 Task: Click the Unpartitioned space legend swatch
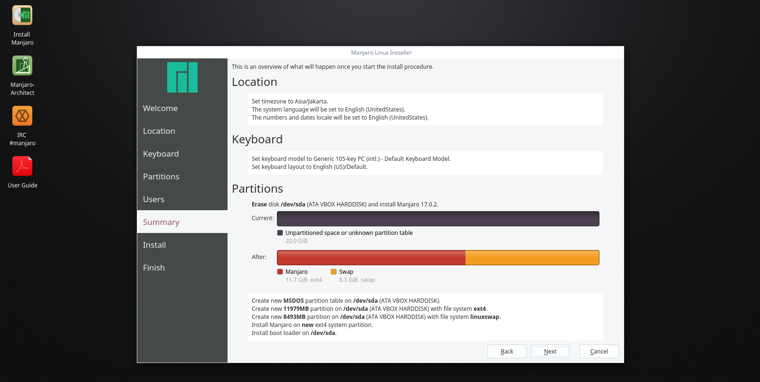pos(280,233)
